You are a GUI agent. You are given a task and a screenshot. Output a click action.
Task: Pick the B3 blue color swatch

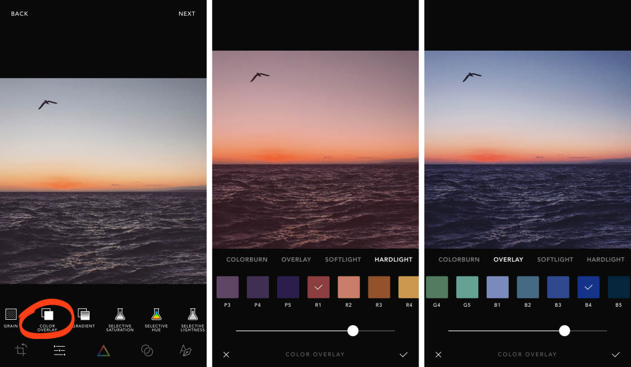click(x=558, y=287)
